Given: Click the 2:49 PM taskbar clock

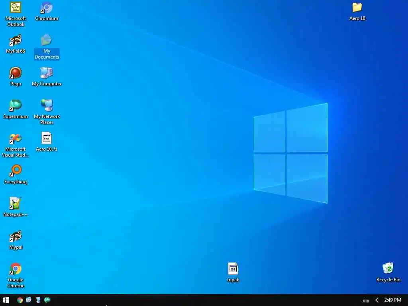Looking at the screenshot, I should pos(392,300).
